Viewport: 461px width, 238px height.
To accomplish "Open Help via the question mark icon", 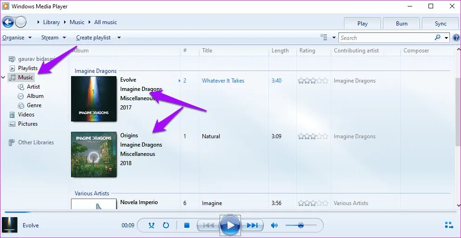I will [456, 38].
